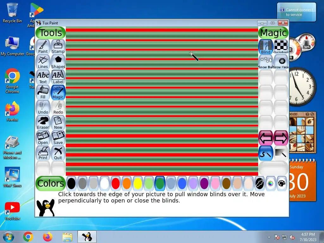Viewport: 324px width, 243px height.
Task: Select the Paint brush tool
Action: point(43,47)
